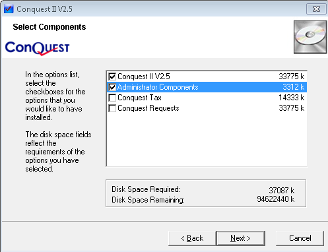Image resolution: width=328 pixels, height=252 pixels.
Task: Select the Conquest Requests component label
Action: pos(148,108)
